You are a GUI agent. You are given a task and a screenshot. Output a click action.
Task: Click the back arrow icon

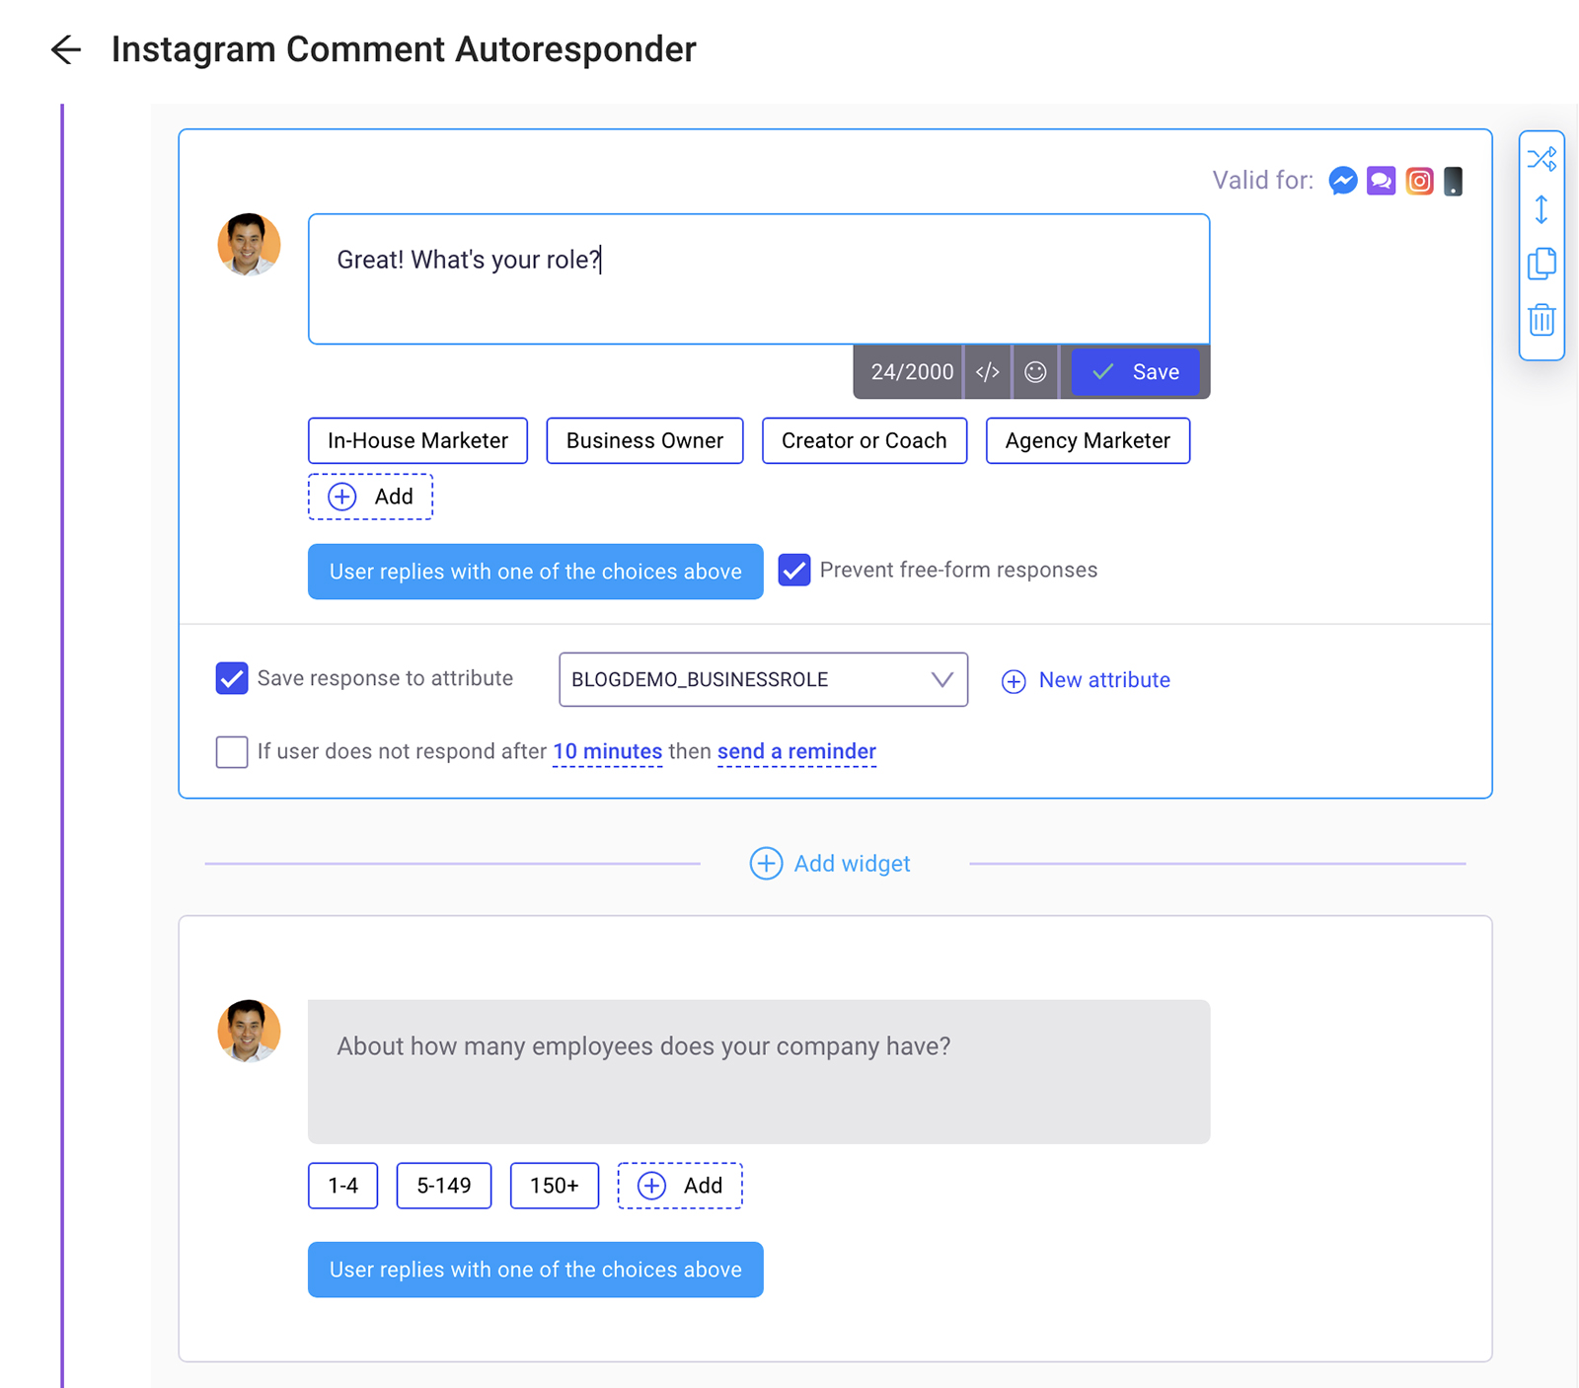click(65, 49)
